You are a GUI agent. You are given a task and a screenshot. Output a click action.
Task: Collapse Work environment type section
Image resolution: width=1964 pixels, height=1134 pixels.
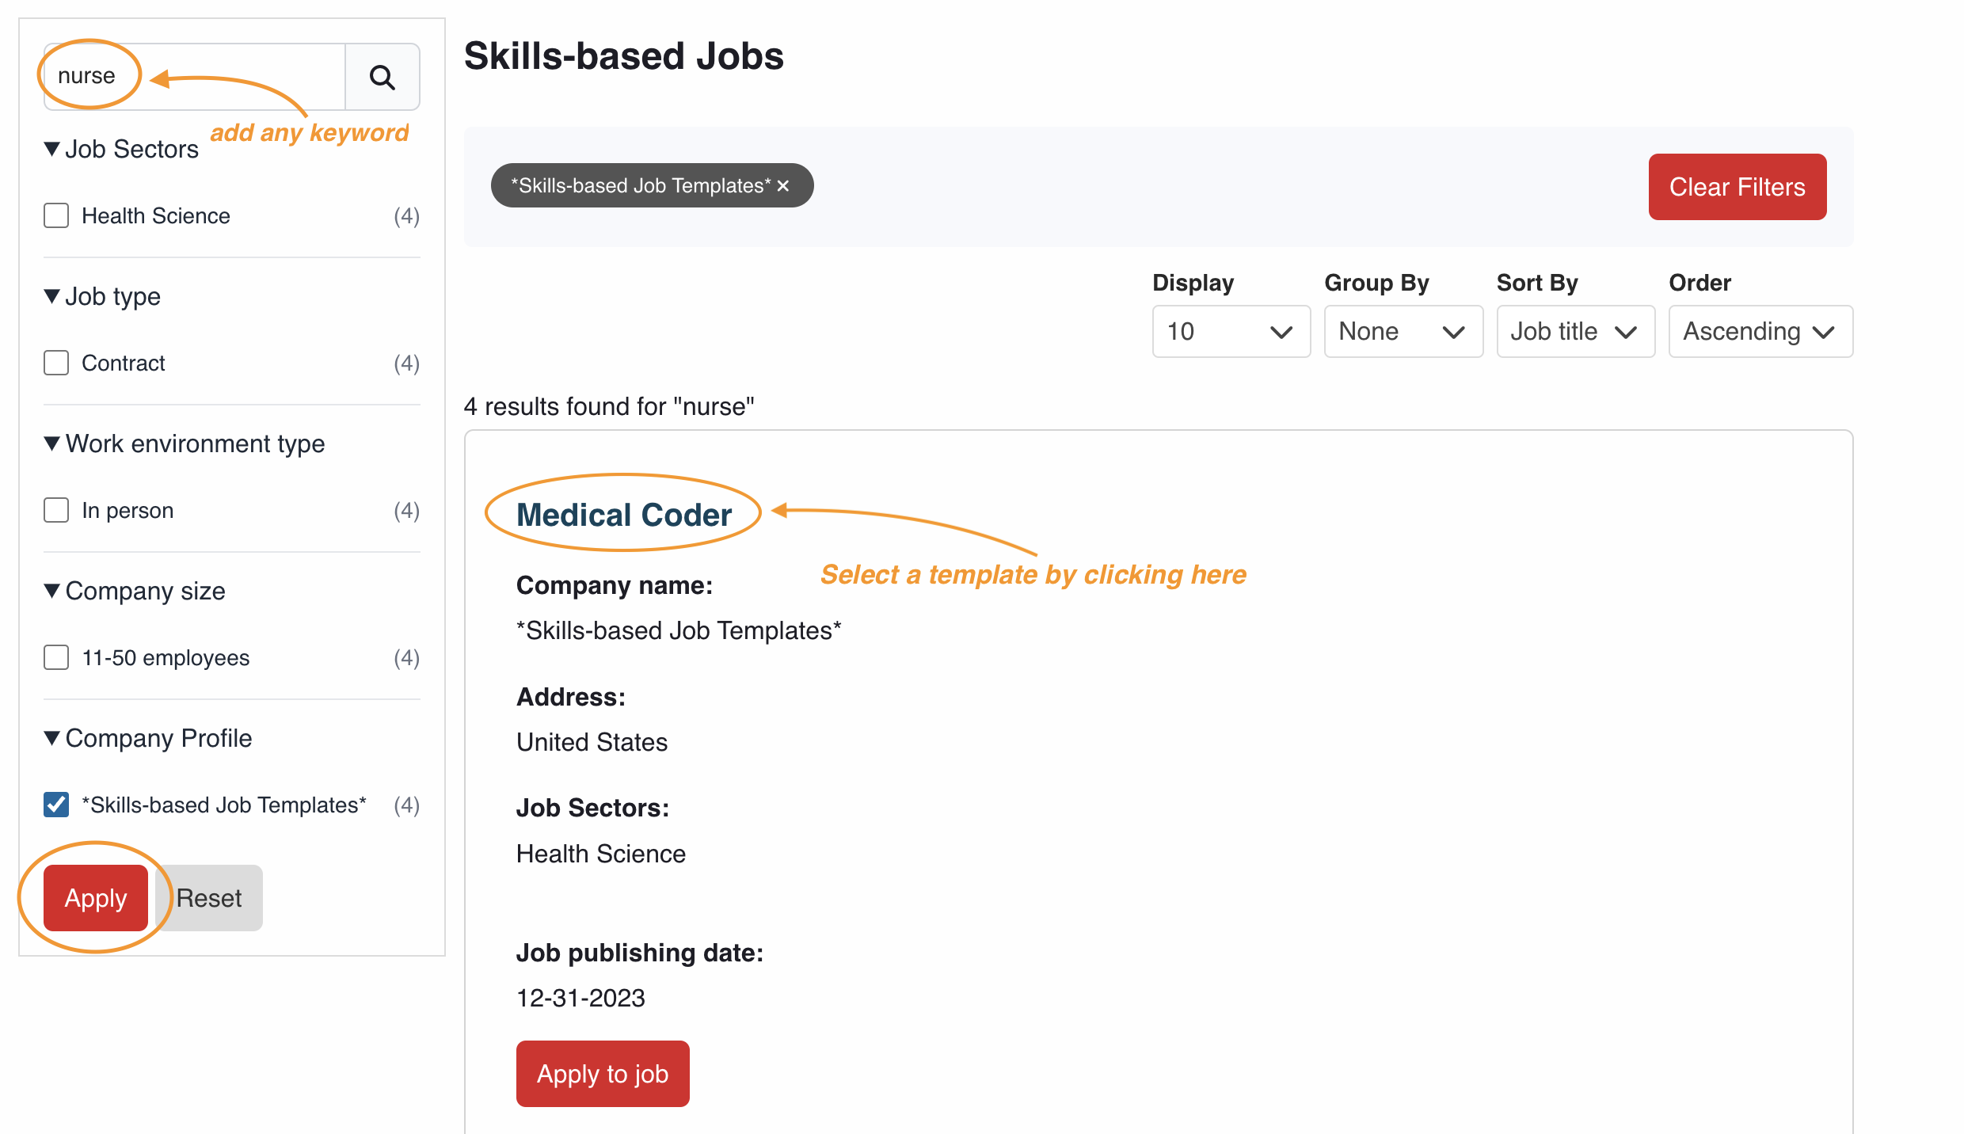[52, 443]
